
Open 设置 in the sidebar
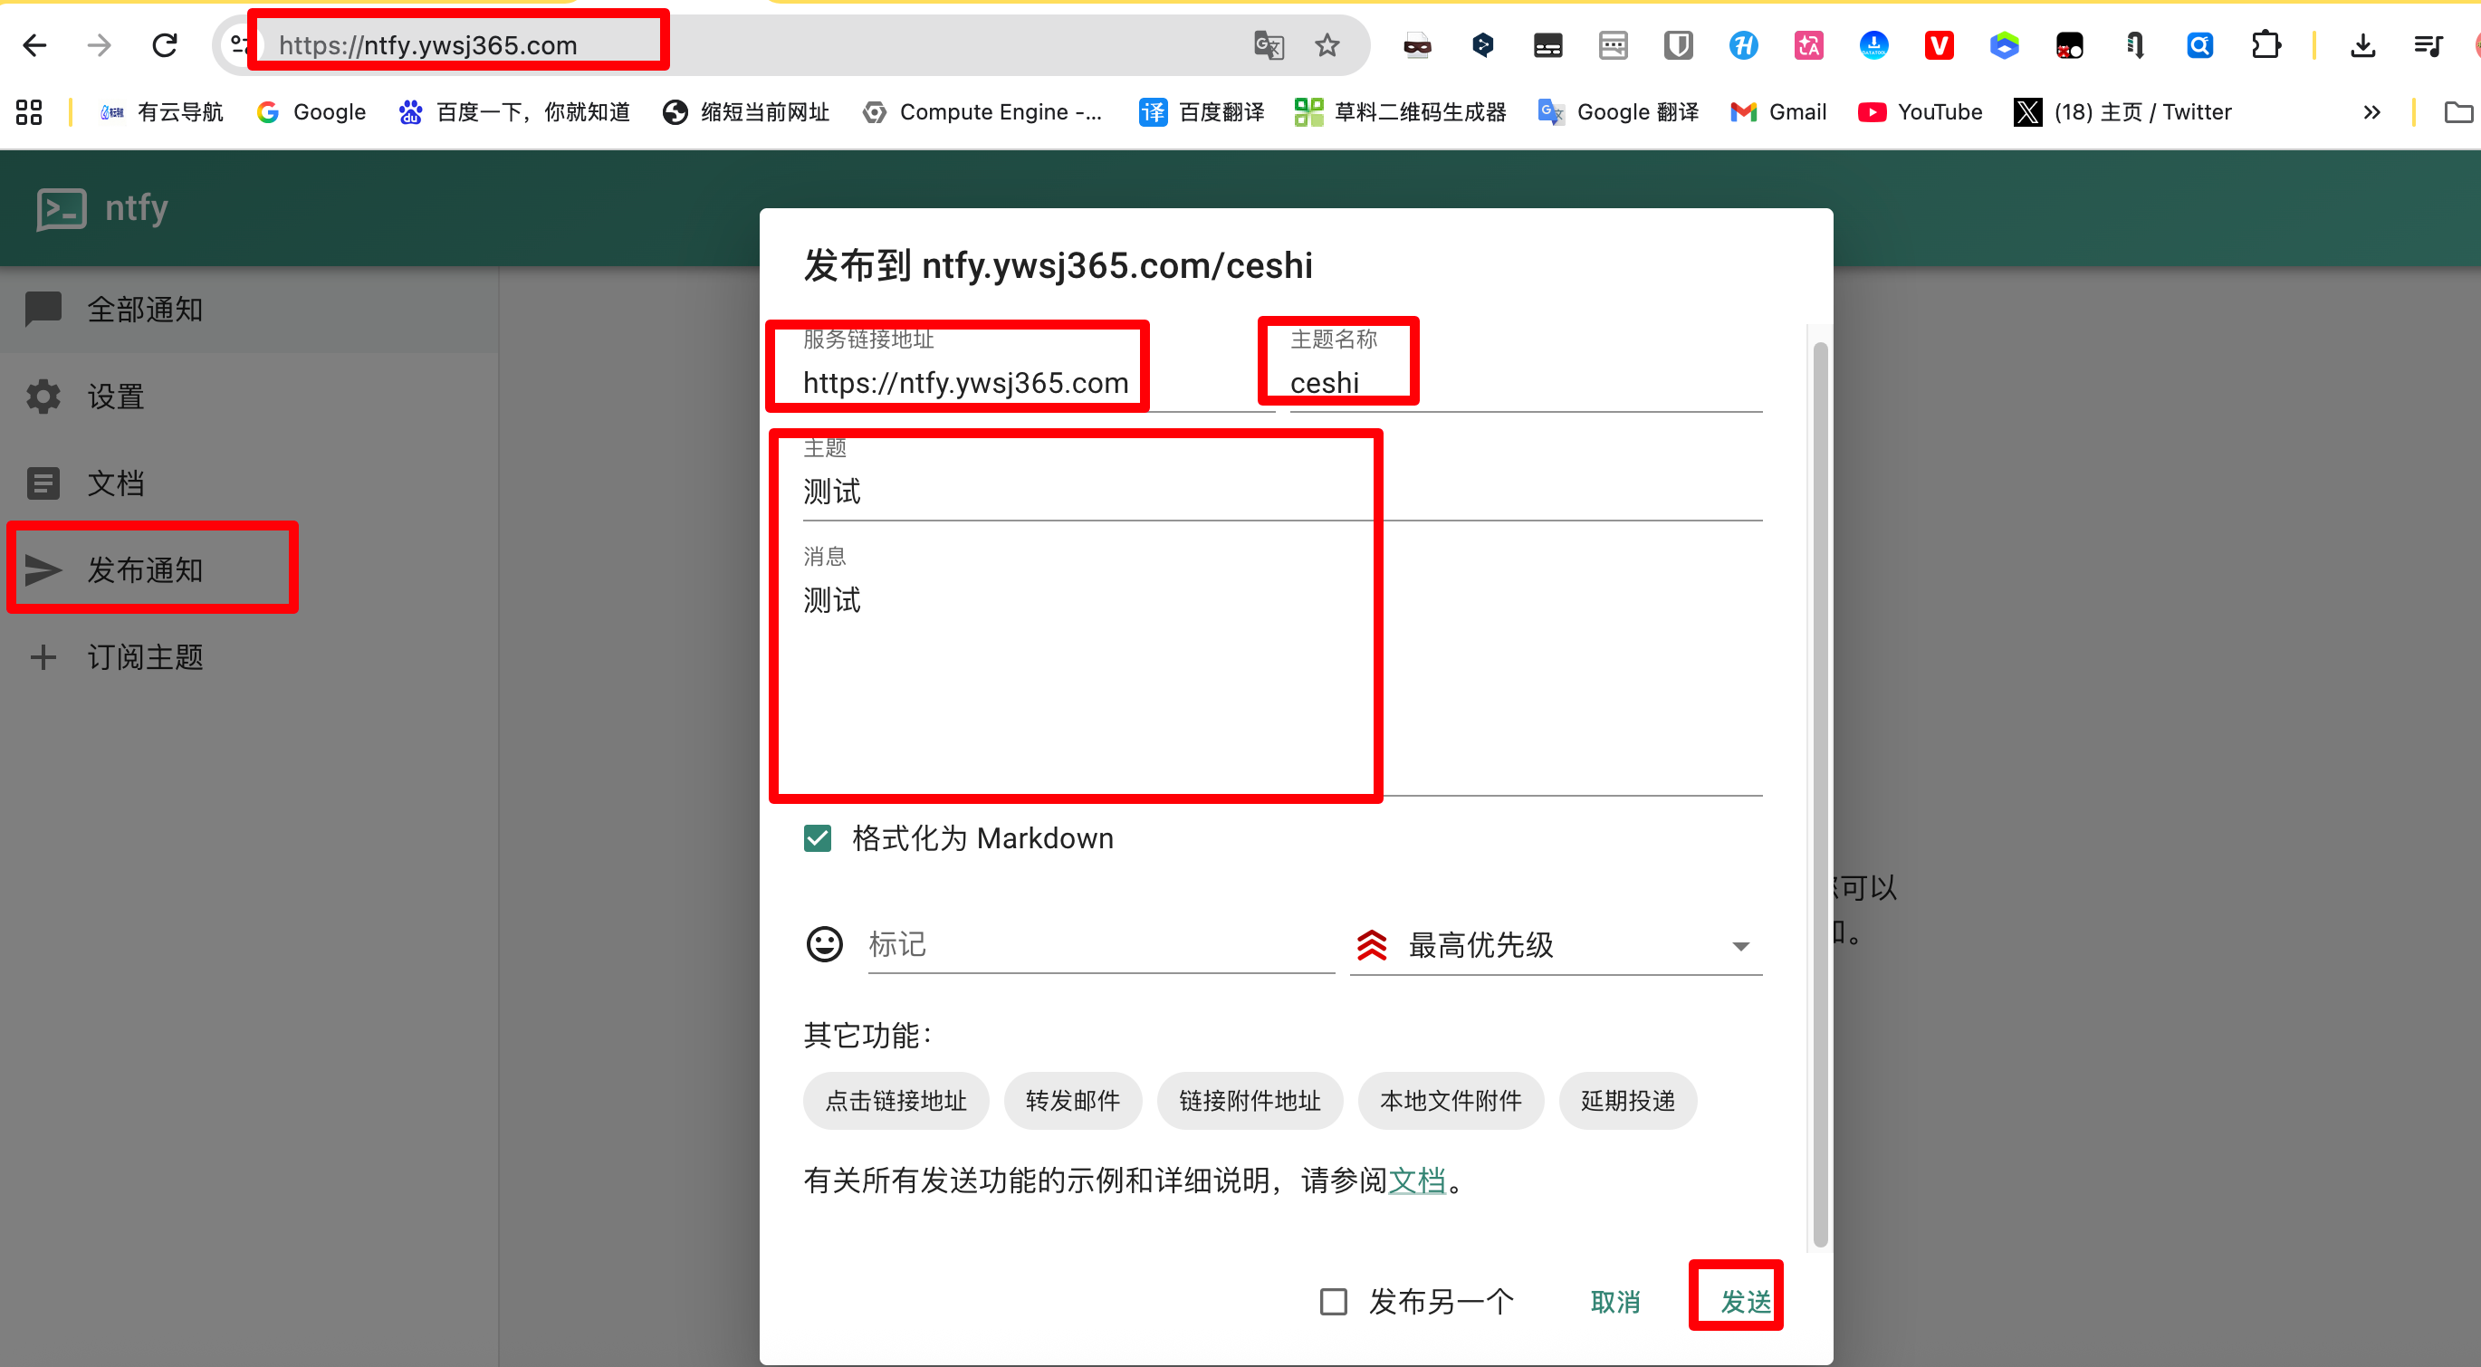tap(248, 396)
